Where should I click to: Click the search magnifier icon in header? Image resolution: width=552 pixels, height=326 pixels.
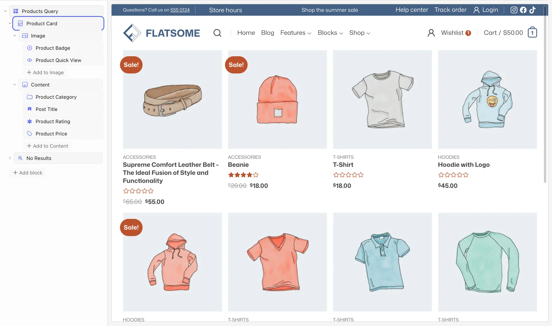[217, 33]
